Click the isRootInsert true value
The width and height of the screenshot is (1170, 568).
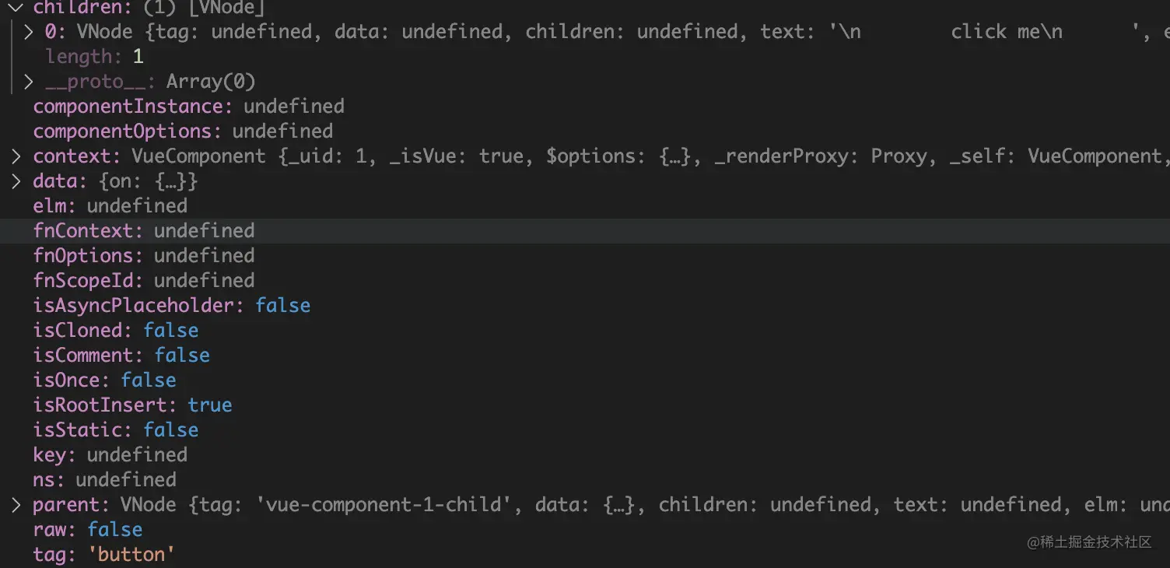coord(210,405)
